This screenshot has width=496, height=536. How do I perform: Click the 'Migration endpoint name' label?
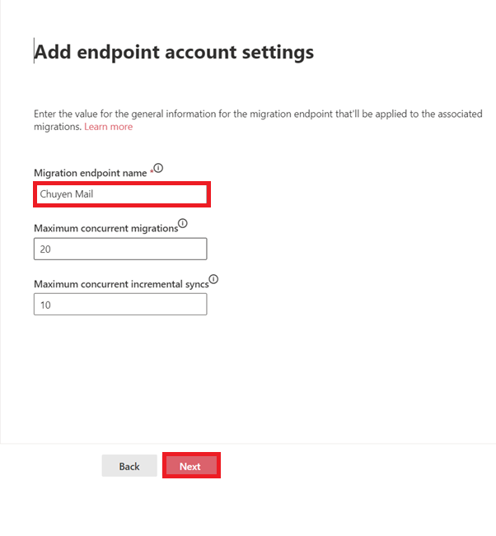tap(91, 173)
